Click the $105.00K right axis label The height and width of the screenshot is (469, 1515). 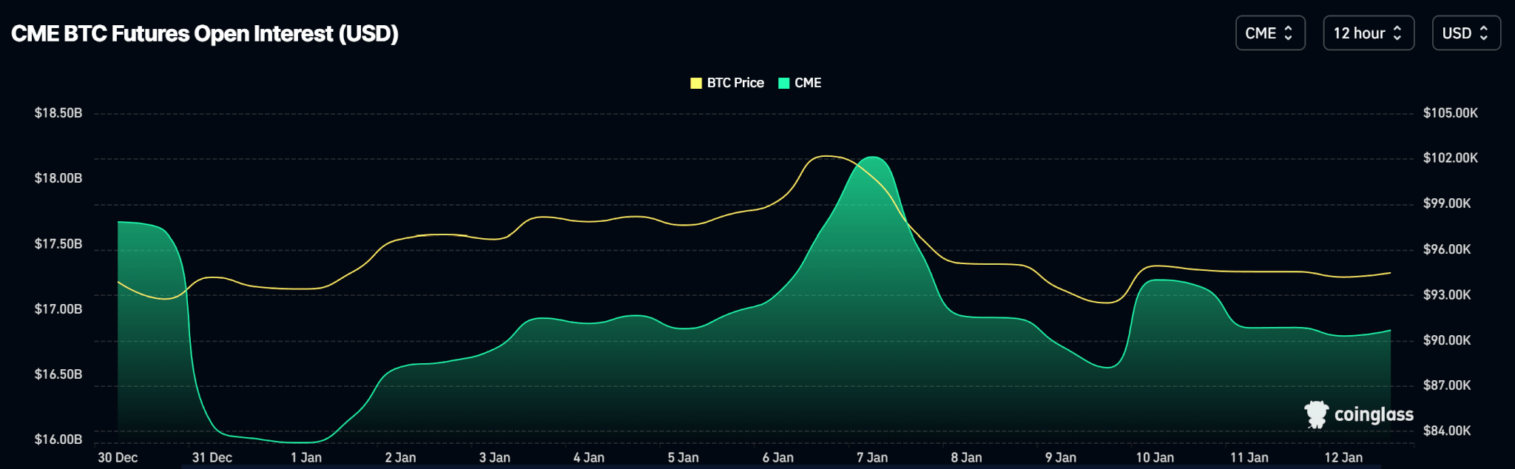pos(1450,113)
